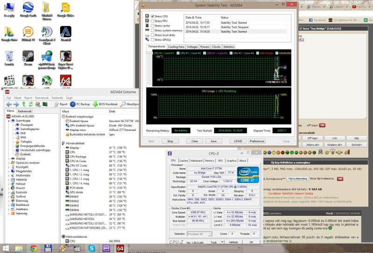Expand the Kiszolgáló tree node
This screenshot has height=253, width=373.
coord(9,167)
